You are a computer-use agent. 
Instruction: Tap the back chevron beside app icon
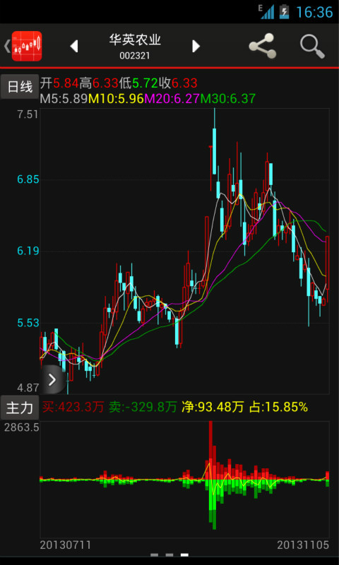(6, 46)
